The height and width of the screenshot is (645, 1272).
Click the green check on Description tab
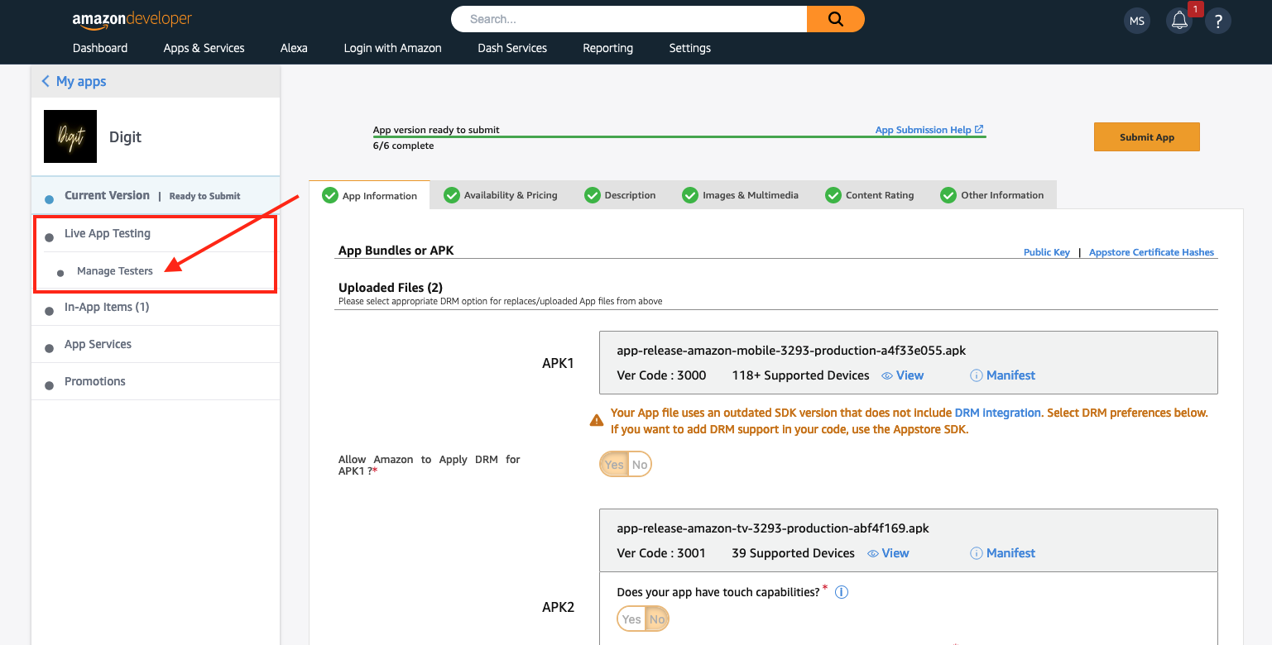pos(592,195)
